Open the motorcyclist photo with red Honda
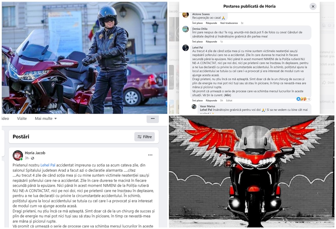Screen dimensions: 336x229 [x=84, y=58]
